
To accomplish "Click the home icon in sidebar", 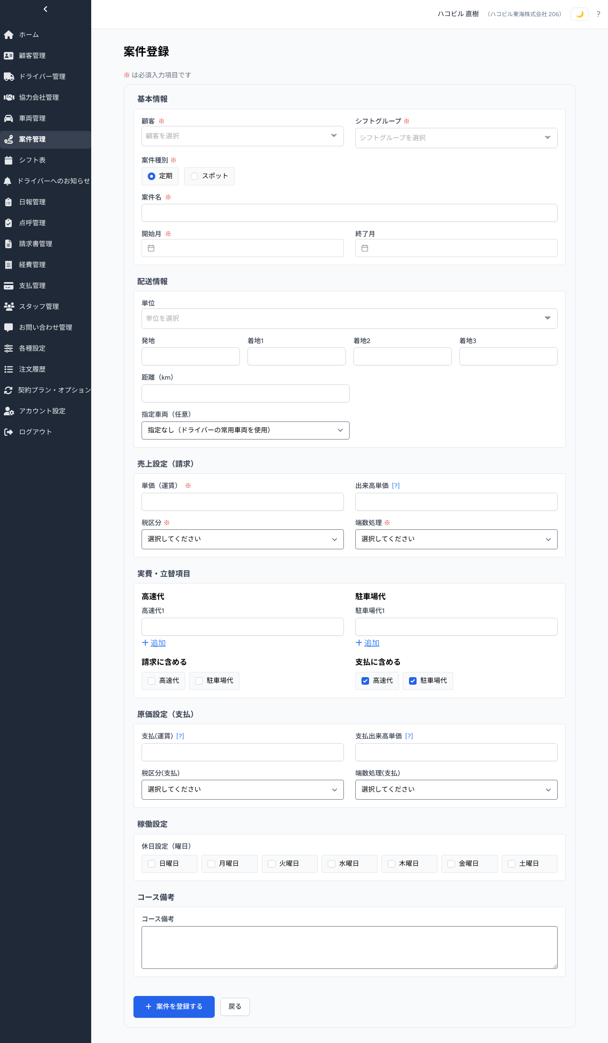I will click(9, 35).
